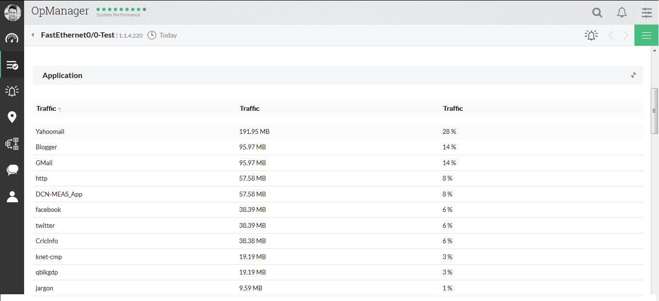Open the green hamburger menu button
The image size is (659, 301).
(x=646, y=35)
